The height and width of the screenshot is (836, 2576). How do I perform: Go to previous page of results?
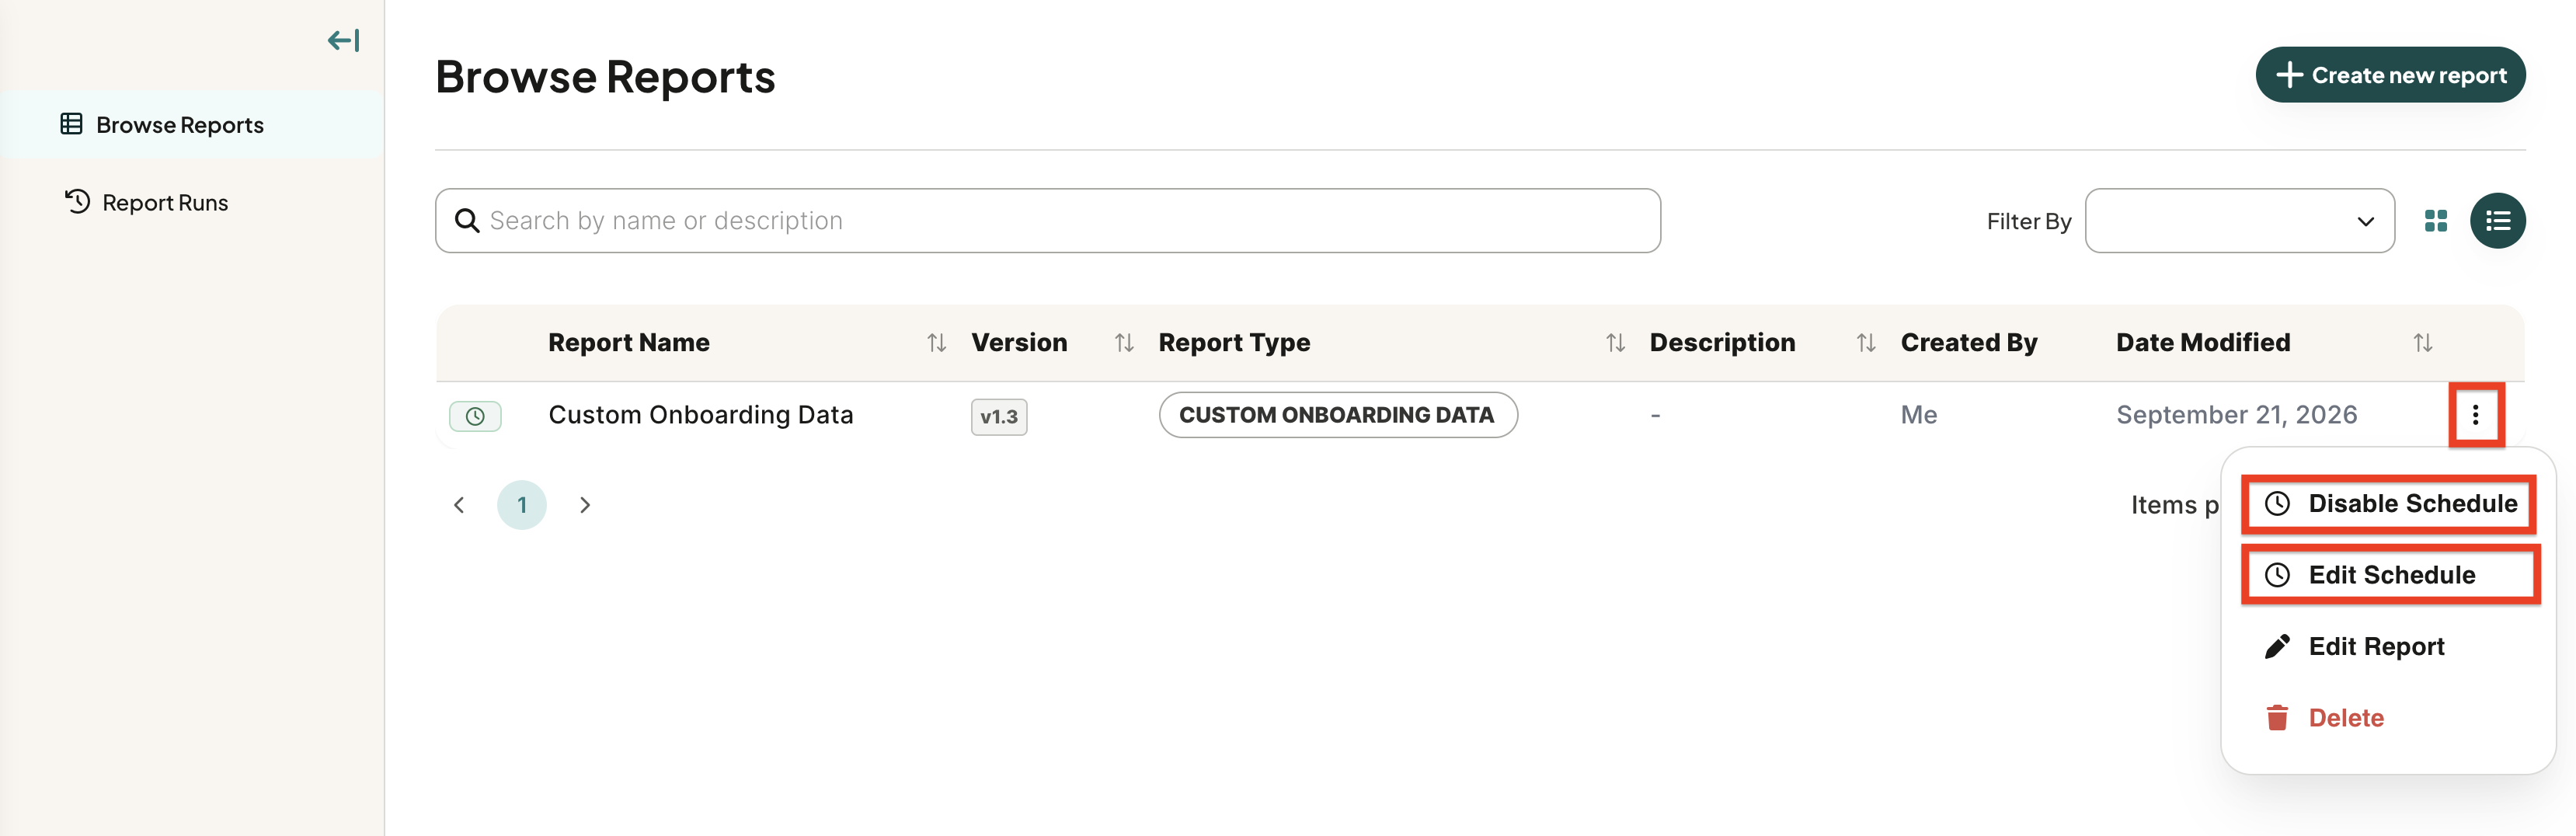(x=459, y=505)
